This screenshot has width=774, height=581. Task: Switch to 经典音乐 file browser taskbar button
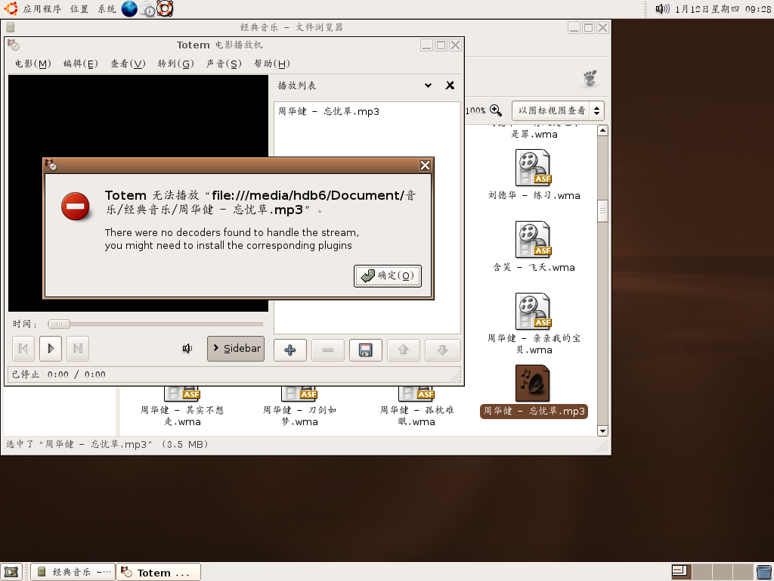73,572
